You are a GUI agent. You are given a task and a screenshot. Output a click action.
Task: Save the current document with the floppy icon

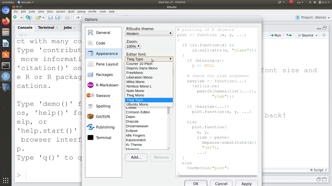[x=50, y=17]
